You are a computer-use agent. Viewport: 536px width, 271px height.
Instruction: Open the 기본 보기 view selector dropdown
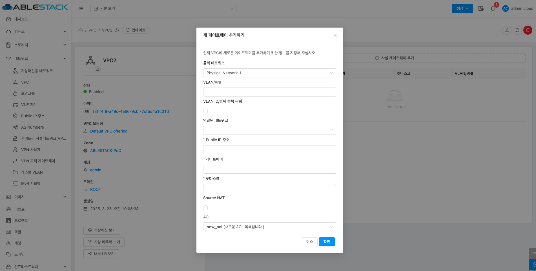pos(163,8)
